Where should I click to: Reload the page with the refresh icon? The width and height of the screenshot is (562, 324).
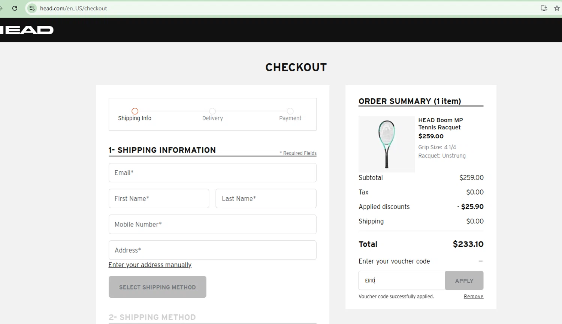(15, 8)
